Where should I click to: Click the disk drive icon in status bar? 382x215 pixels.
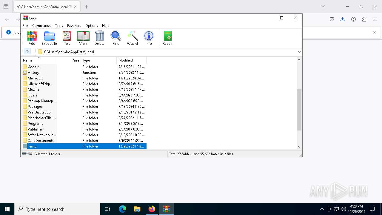(24, 154)
